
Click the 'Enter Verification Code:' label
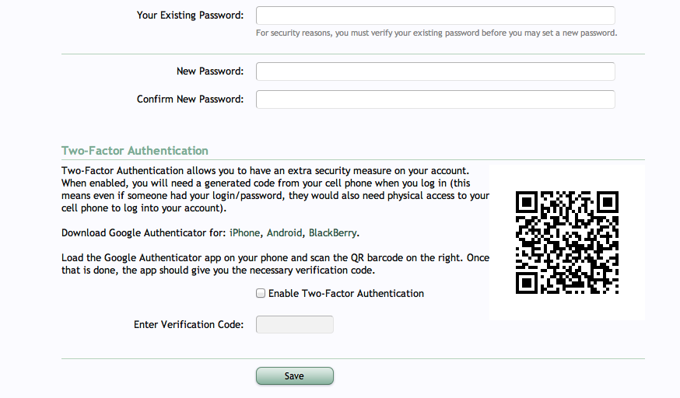tap(188, 325)
